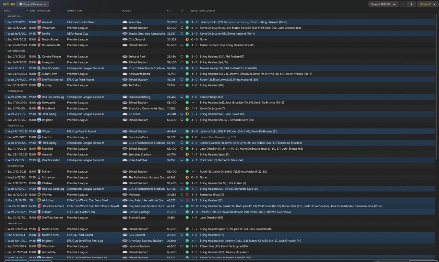Viewport: 439px width, 262px height.
Task: Click the Chelsea club badge
Action: [x=39, y=183]
